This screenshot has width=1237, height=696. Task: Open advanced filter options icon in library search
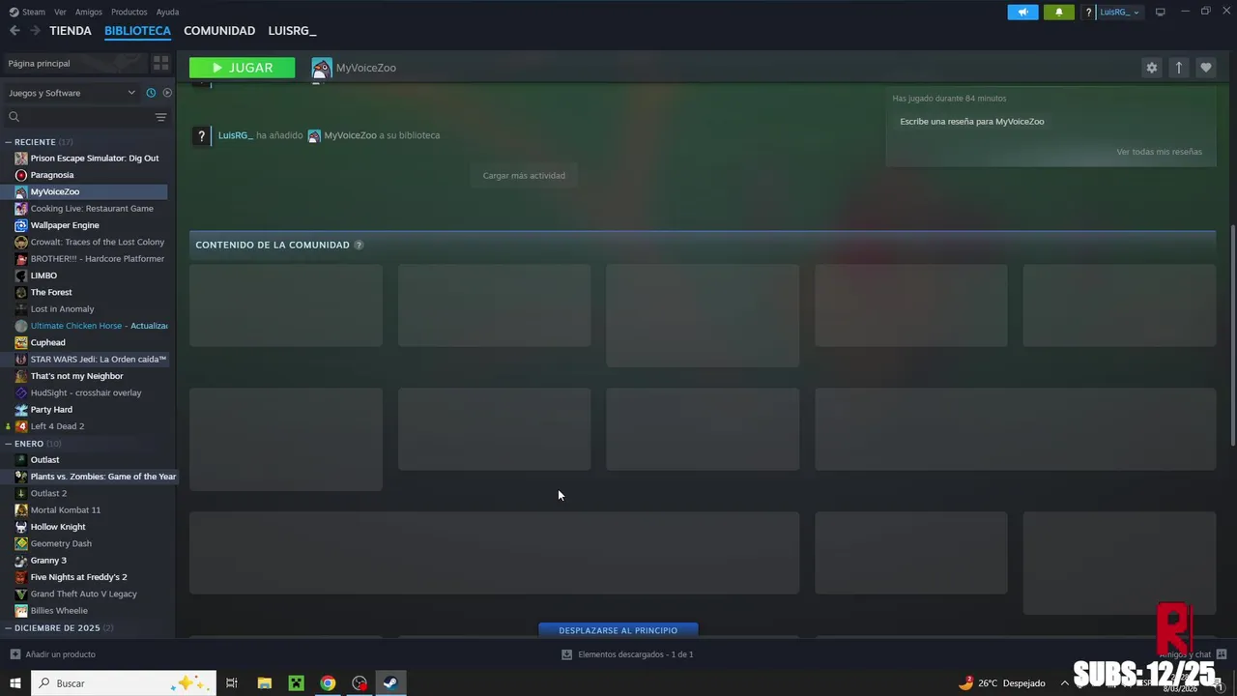click(160, 117)
